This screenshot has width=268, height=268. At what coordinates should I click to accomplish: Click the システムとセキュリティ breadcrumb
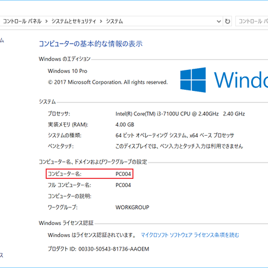[74, 21]
